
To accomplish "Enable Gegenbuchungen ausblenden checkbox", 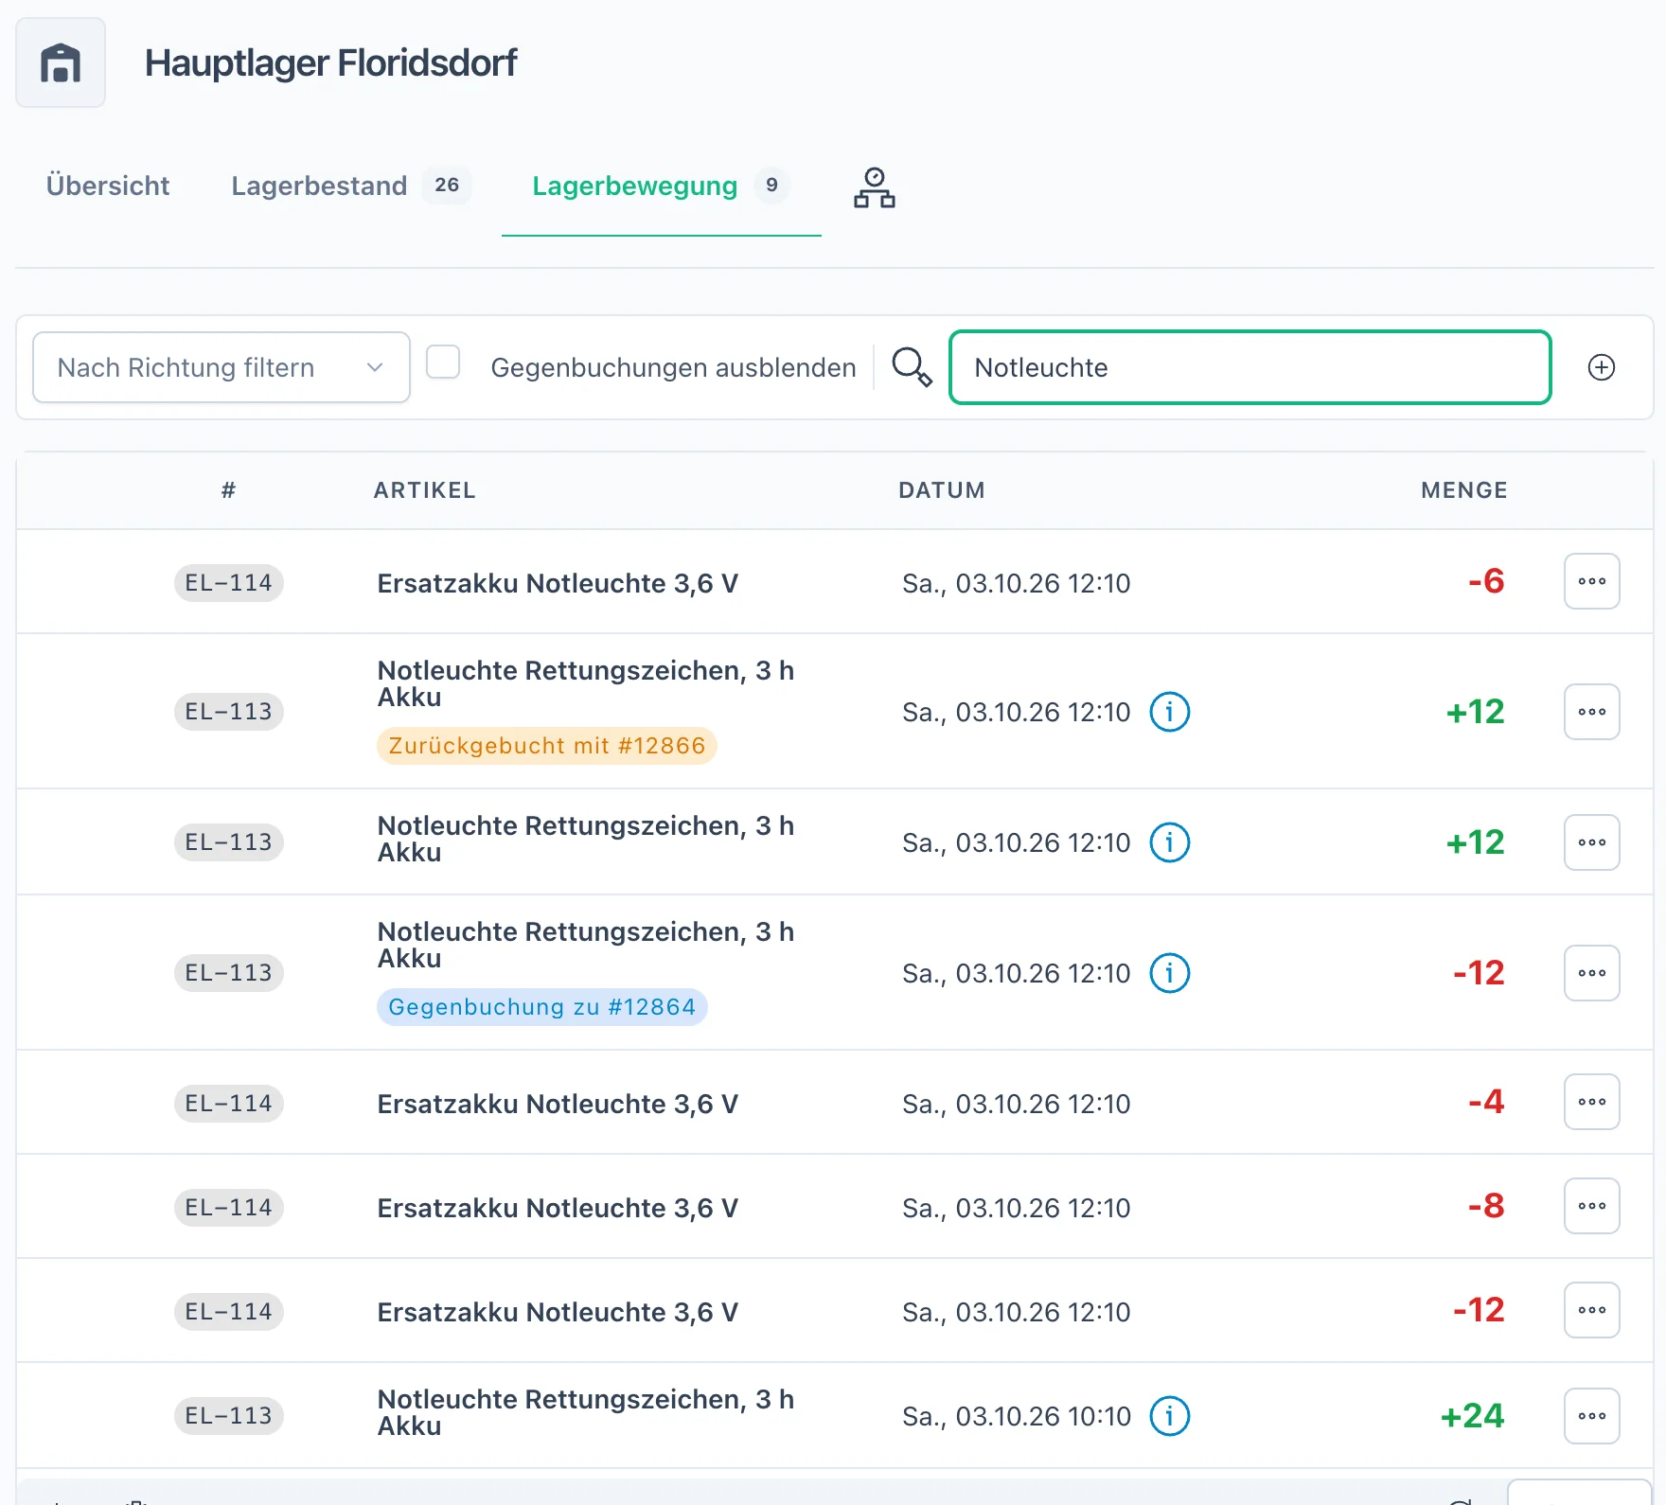I will click(443, 362).
